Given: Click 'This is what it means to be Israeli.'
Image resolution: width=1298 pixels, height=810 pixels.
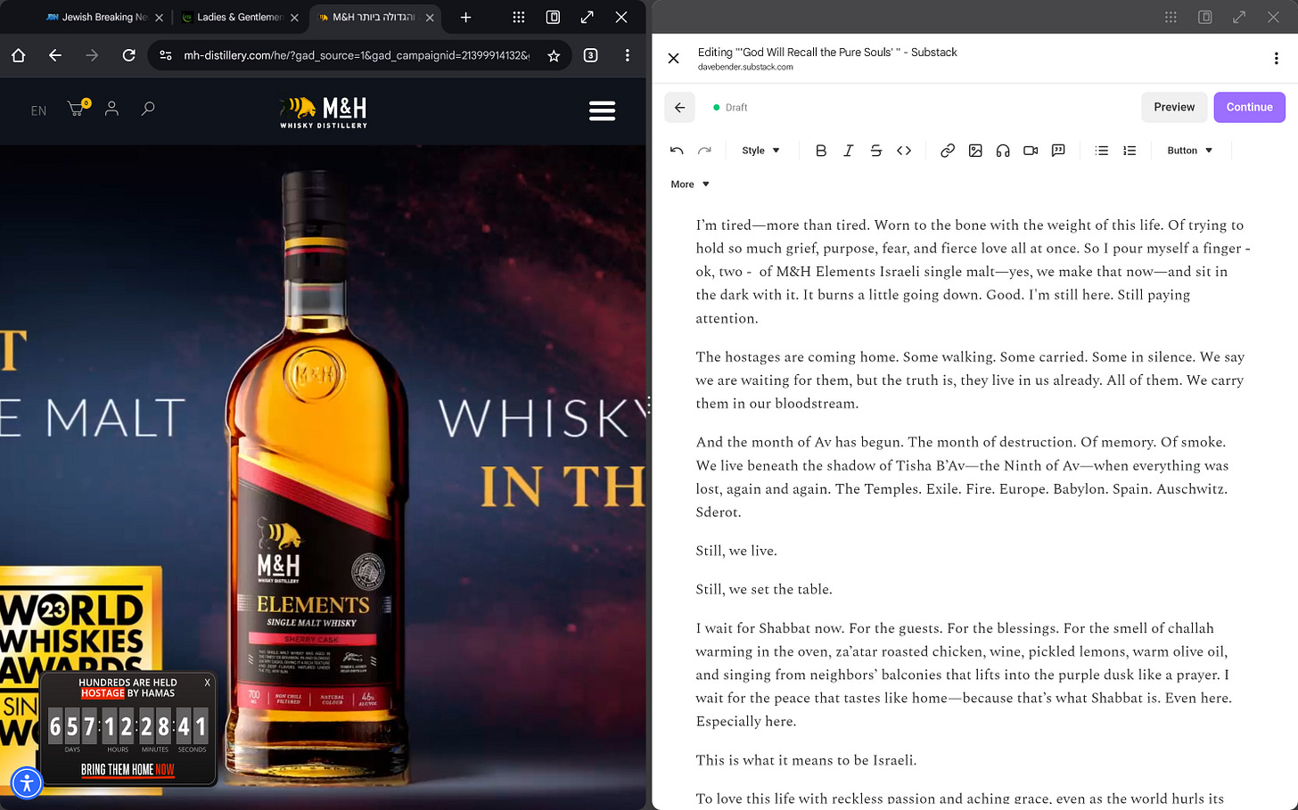Looking at the screenshot, I should [806, 760].
